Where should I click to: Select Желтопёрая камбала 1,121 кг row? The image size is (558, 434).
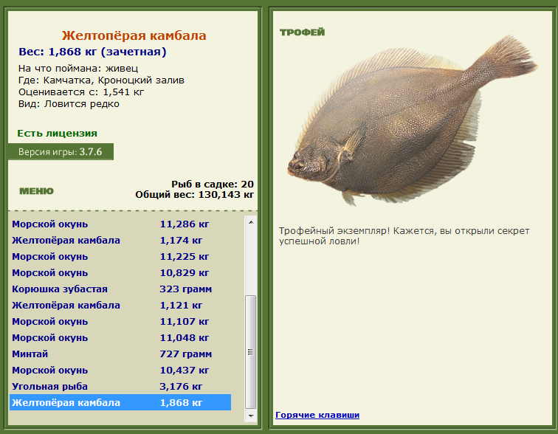[120, 306]
